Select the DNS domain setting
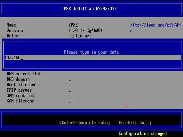The image size is (183, 137). pyautogui.click(x=18, y=79)
